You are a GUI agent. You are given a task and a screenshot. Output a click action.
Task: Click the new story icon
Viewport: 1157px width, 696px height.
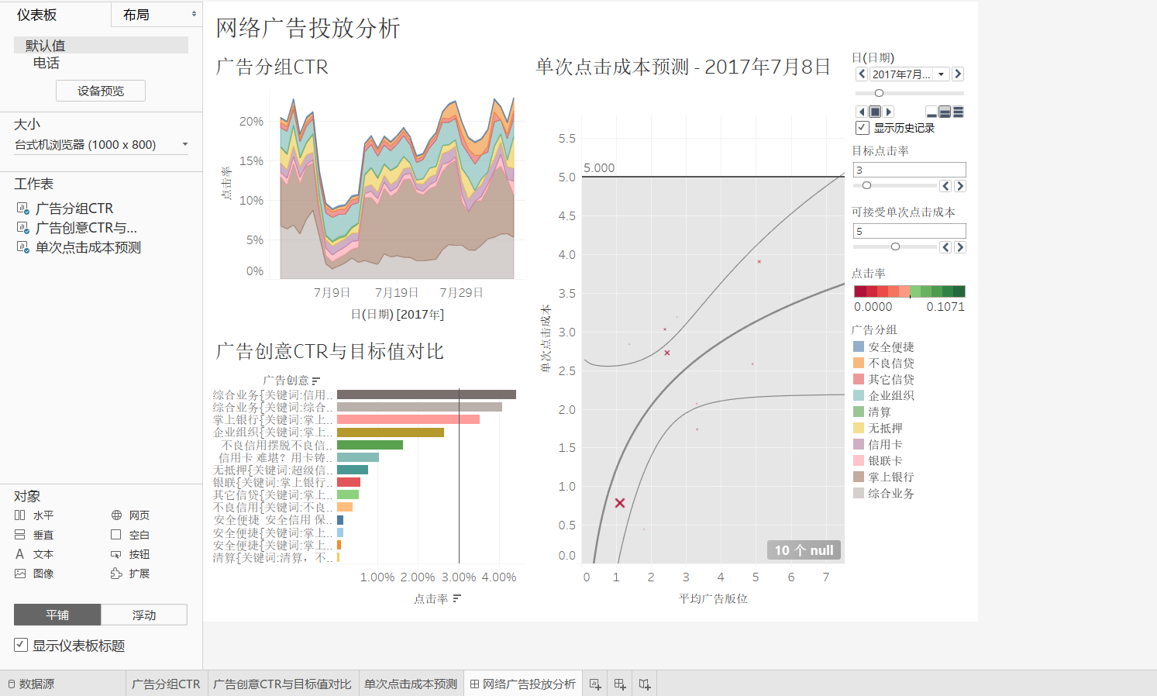coord(645,684)
